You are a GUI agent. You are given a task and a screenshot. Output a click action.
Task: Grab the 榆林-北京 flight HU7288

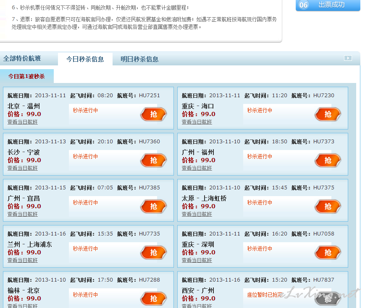[x=153, y=298]
